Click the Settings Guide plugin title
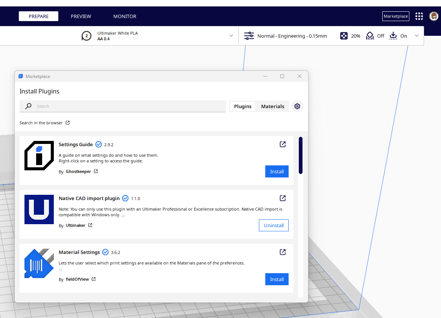 coord(76,145)
